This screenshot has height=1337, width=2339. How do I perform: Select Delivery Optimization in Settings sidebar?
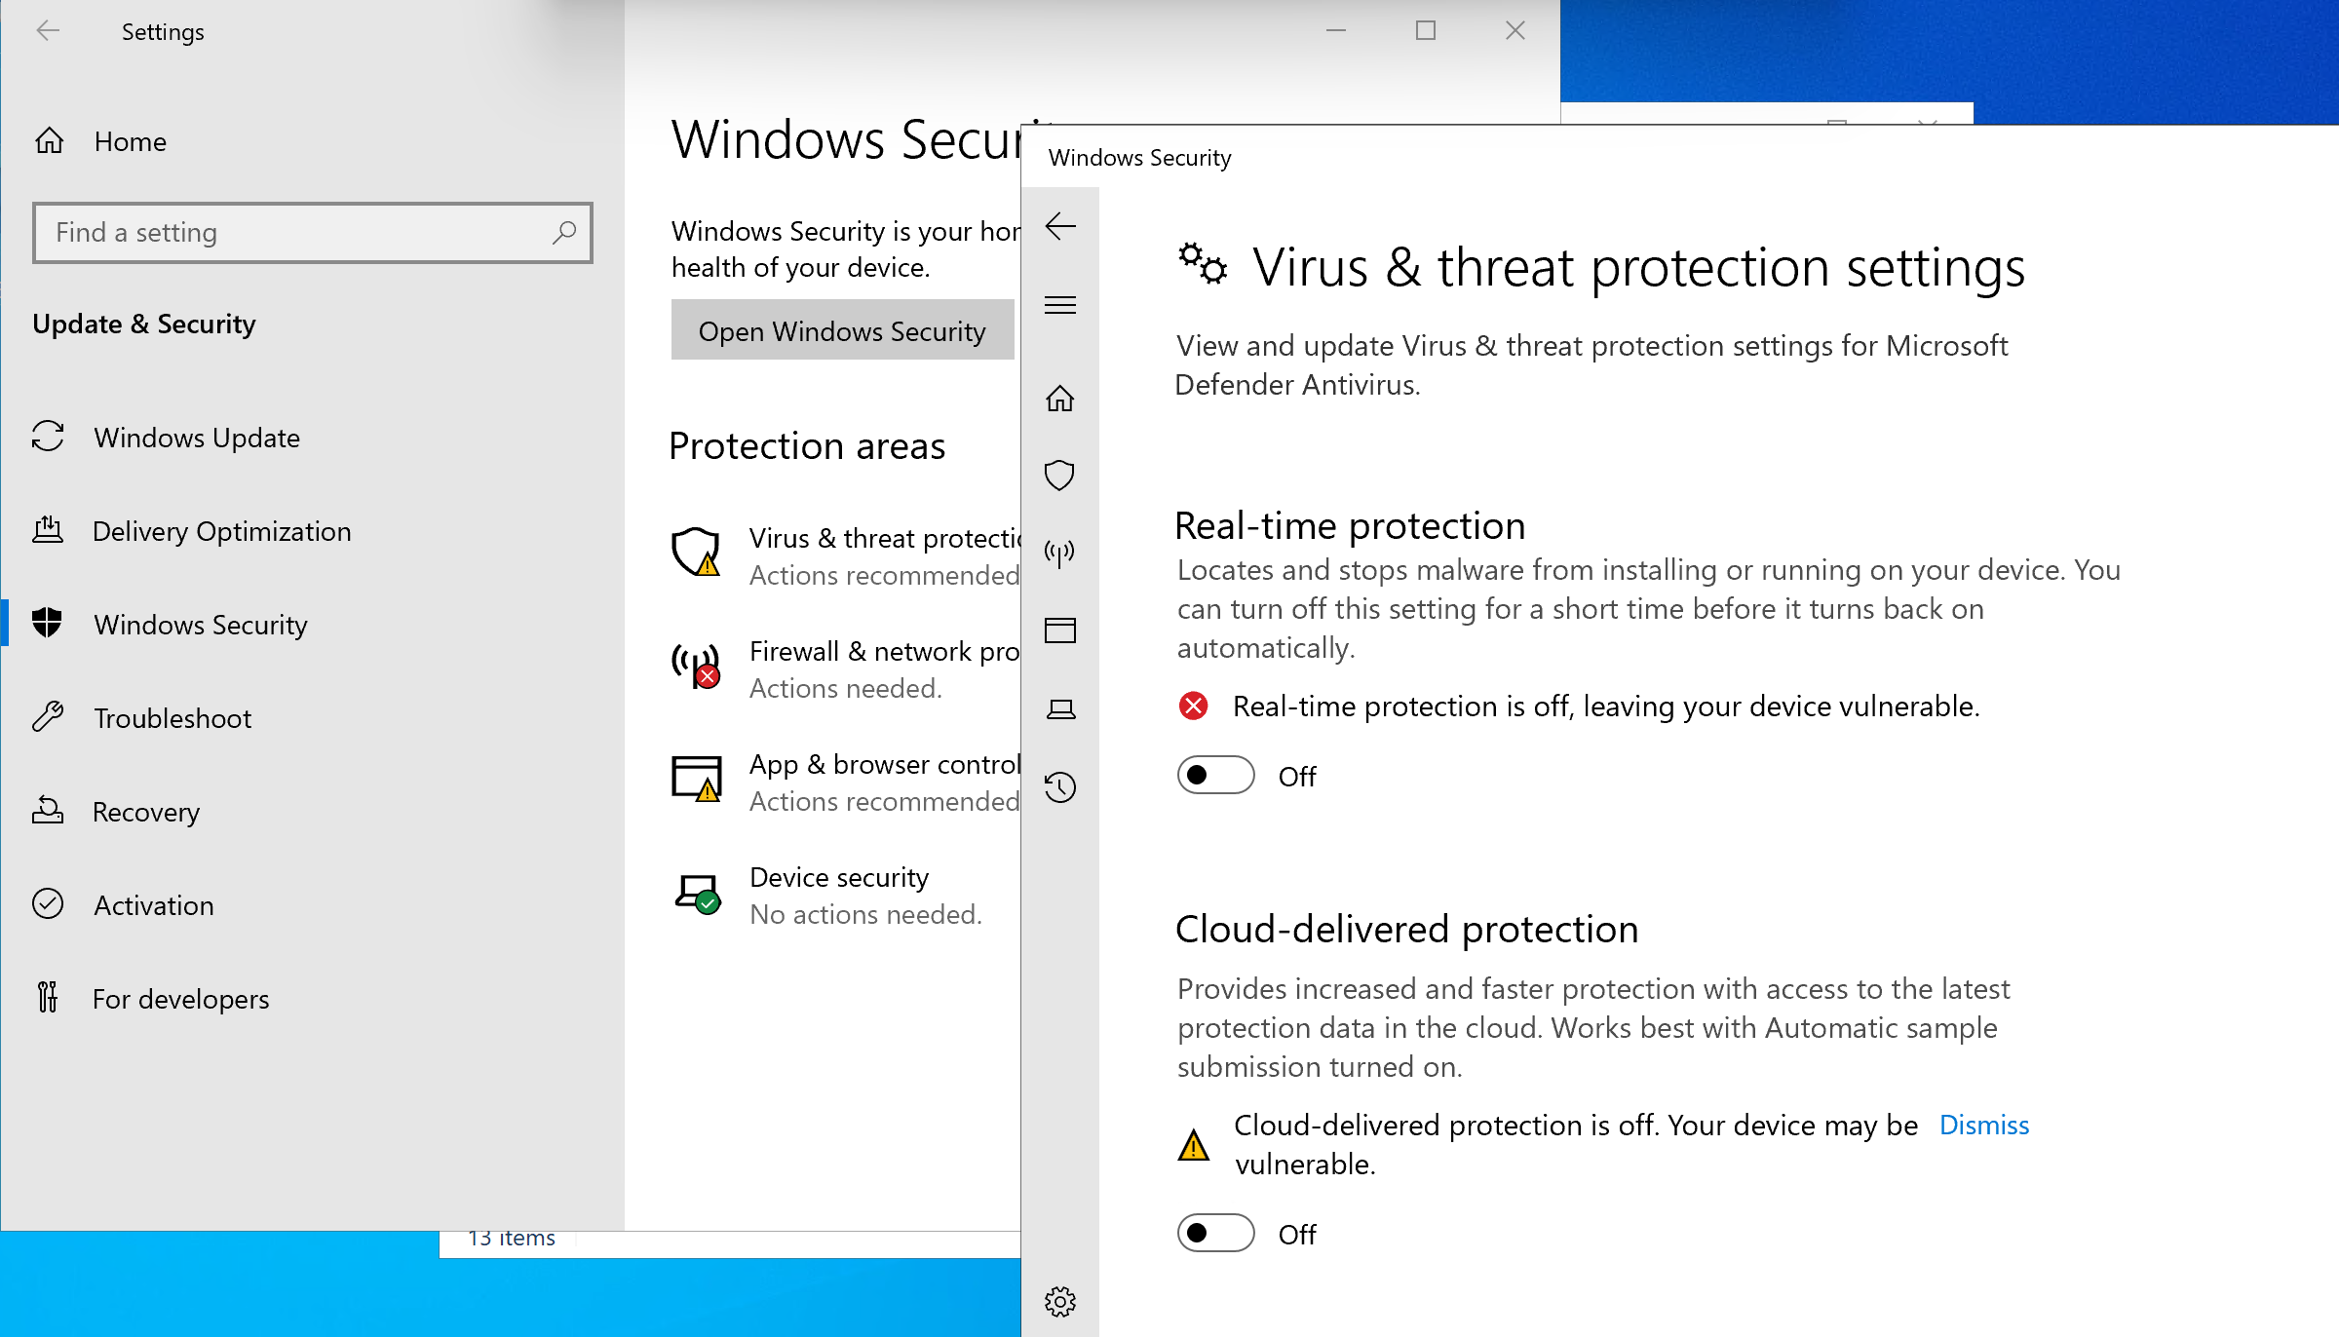point(312,530)
